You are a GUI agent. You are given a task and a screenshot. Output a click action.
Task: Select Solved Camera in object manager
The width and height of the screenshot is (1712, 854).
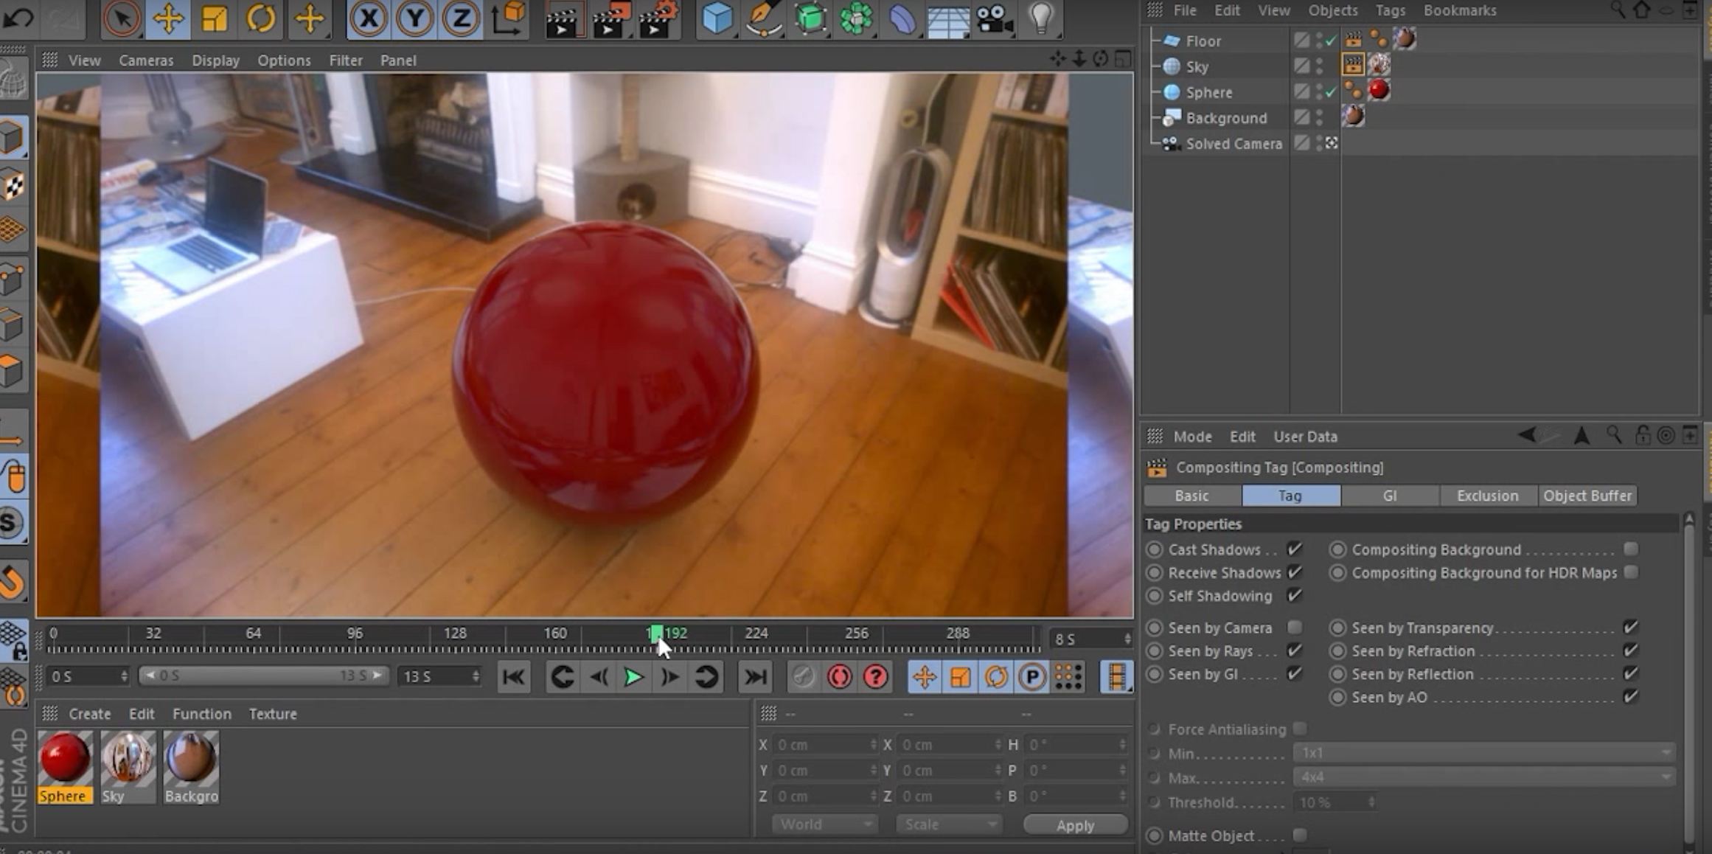click(1233, 144)
